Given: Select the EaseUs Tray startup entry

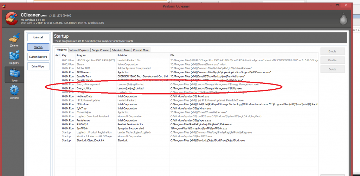Looking at the screenshot, I should tap(186, 76).
